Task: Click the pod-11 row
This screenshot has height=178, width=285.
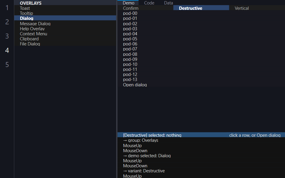Action: (201, 69)
